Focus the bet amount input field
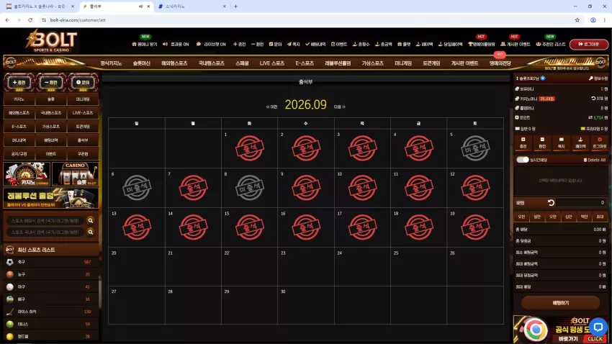 (582, 203)
